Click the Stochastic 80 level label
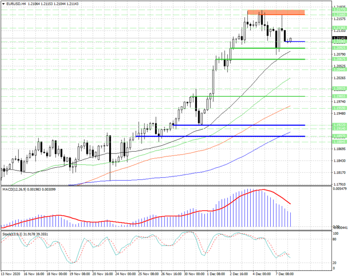348x278 pixels. (x=335, y=239)
